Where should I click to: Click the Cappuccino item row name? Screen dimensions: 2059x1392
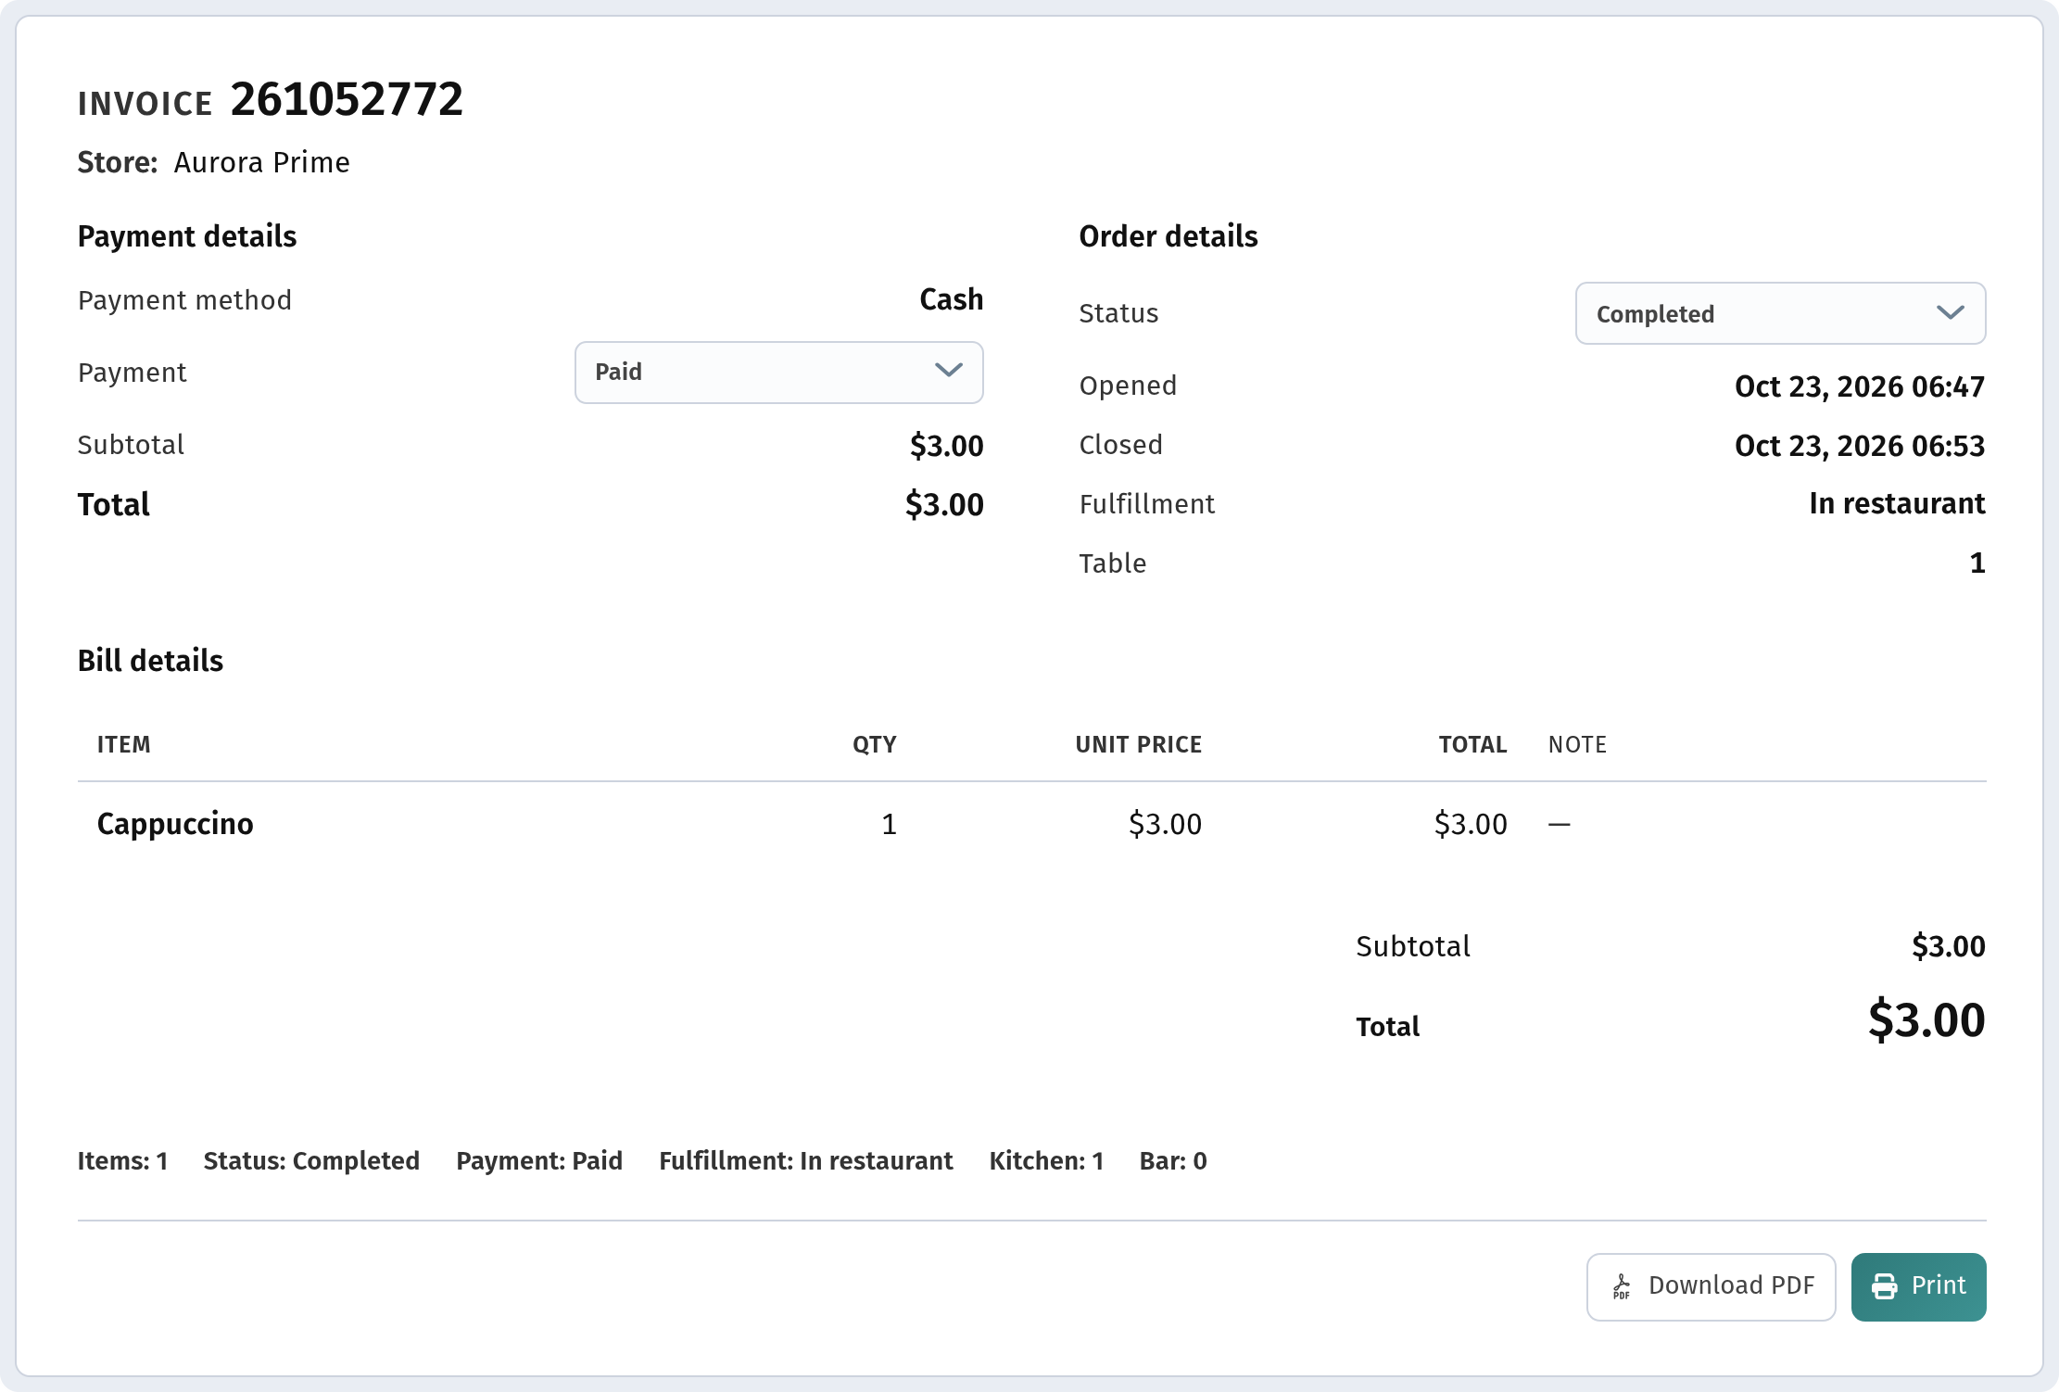[x=175, y=823]
